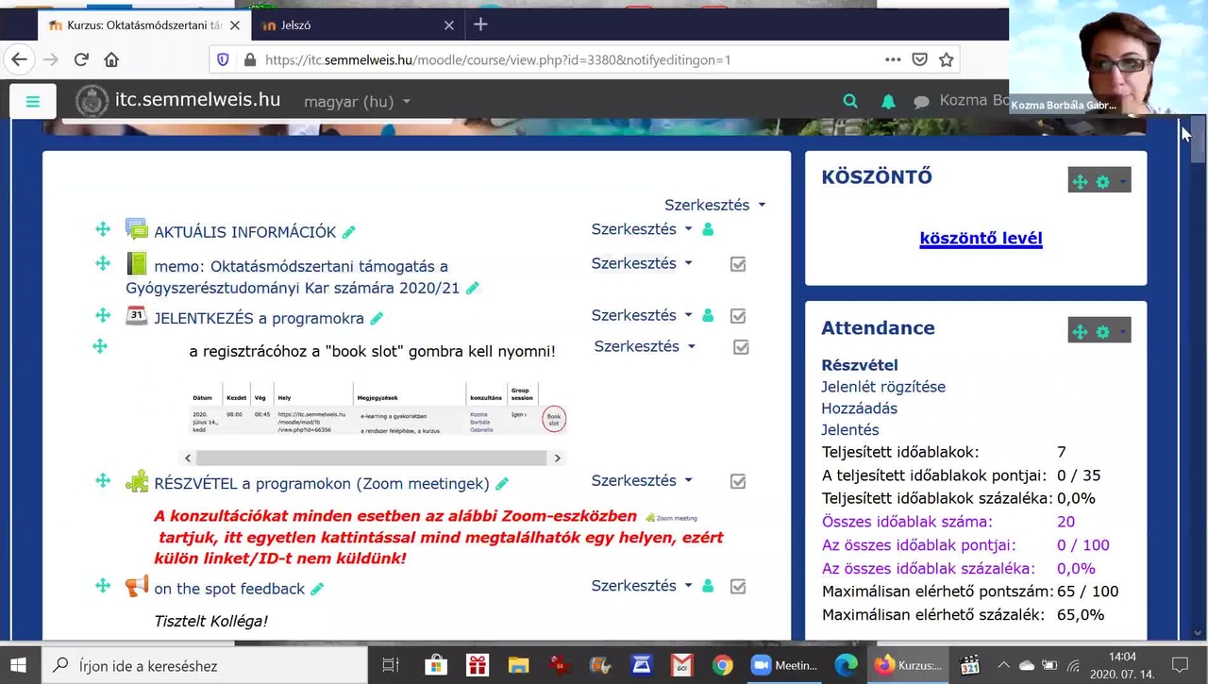
Task: Click the move handle beside JELENTKEZÉS a programokra
Action: (103, 315)
